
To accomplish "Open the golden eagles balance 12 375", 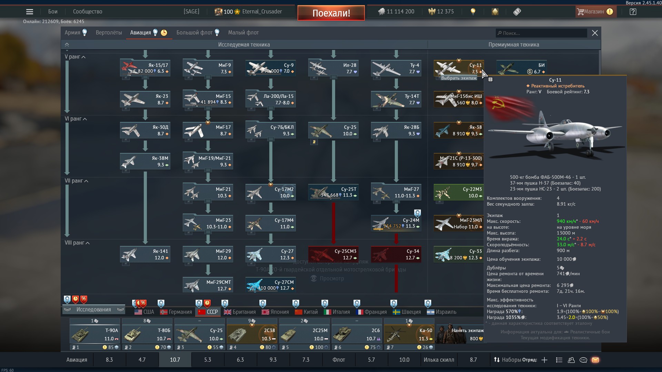I will point(441,12).
